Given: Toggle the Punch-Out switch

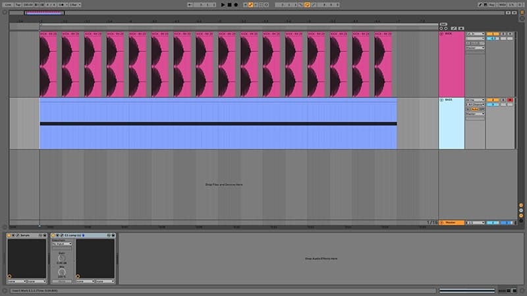Looking at the screenshot, I should pyautogui.click(x=314, y=5).
